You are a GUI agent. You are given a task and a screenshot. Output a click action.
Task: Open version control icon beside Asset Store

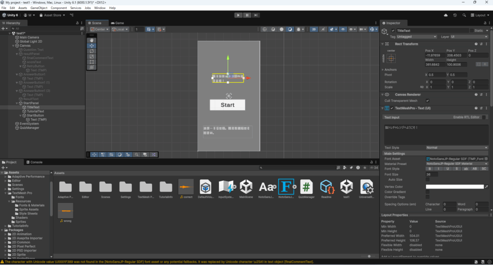(72, 15)
